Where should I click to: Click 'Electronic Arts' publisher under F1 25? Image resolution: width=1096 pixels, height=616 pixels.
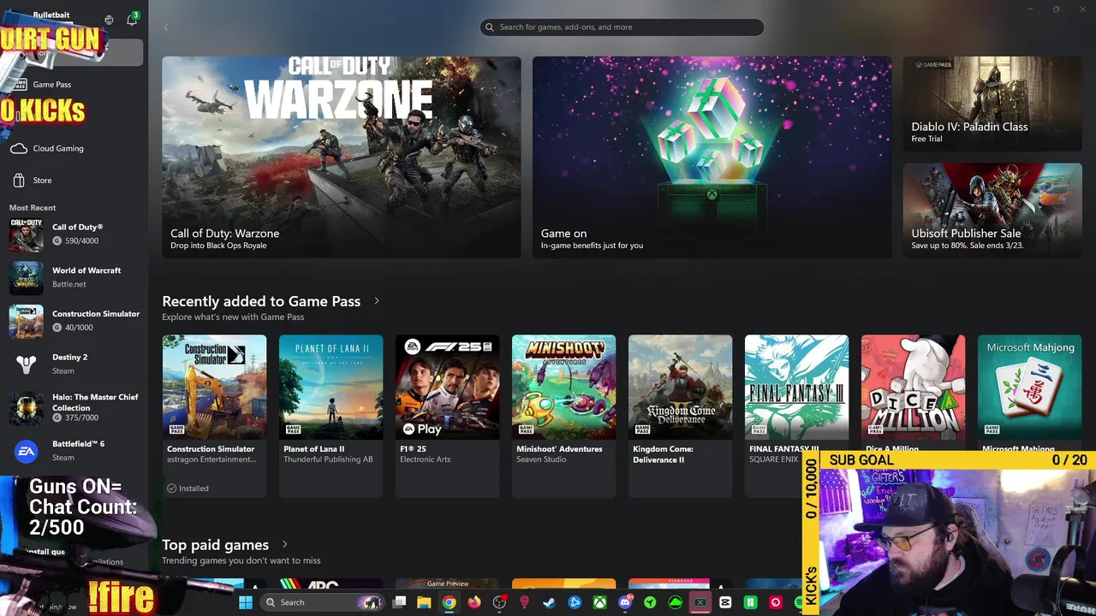point(425,459)
